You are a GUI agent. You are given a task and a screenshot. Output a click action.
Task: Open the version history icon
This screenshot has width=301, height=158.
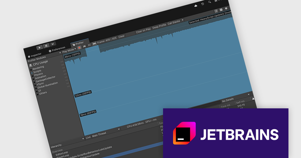coord(203,4)
